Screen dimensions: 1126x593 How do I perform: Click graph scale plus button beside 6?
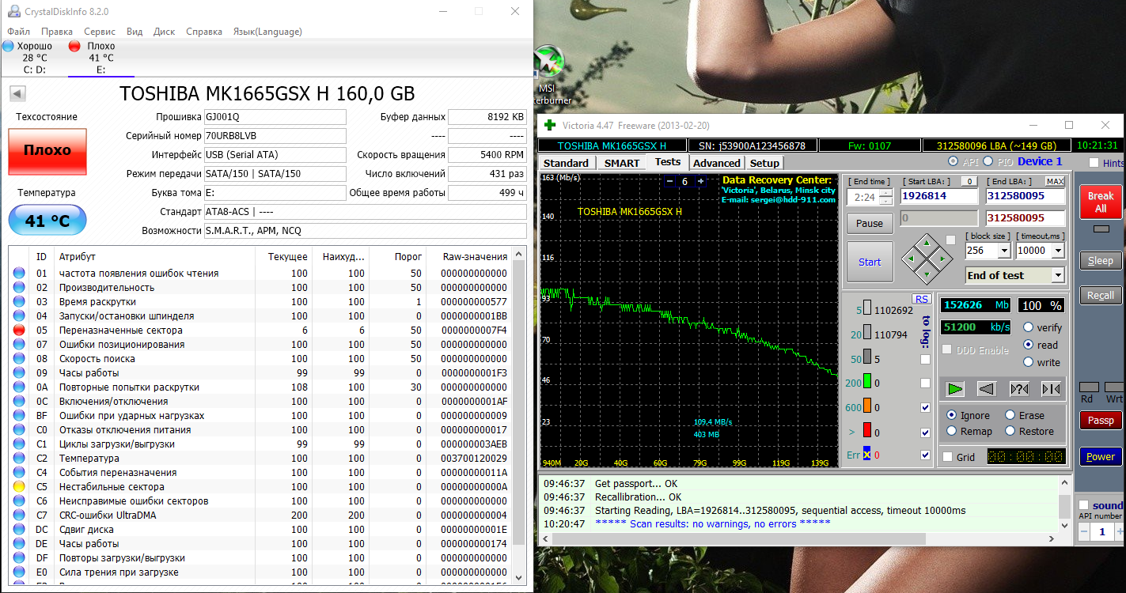point(700,181)
